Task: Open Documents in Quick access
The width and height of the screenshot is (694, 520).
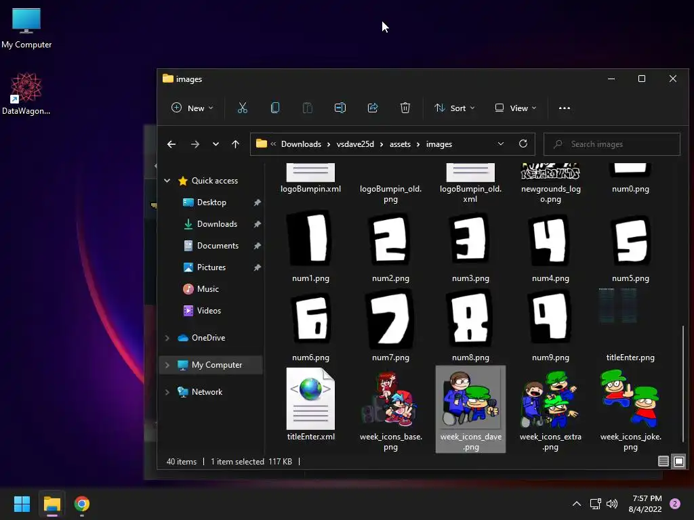Action: click(218, 245)
